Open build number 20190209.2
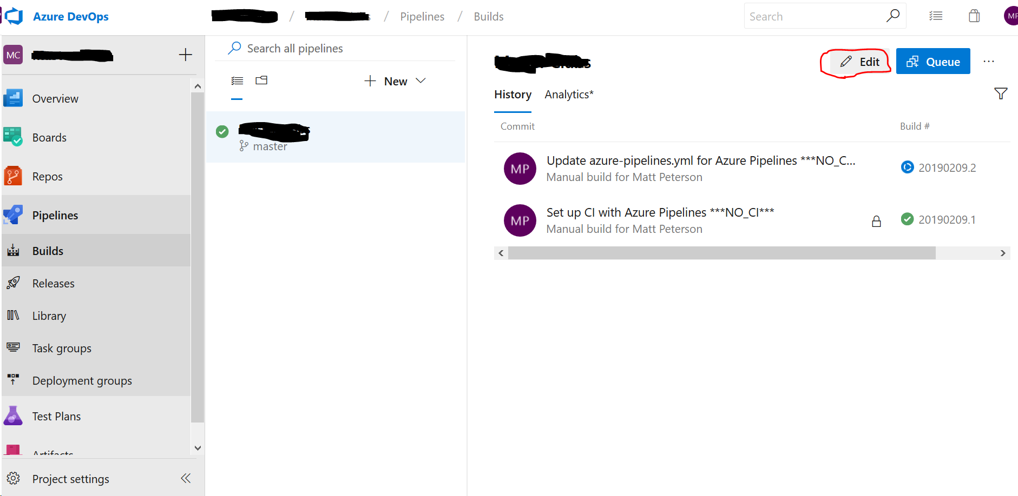The image size is (1018, 496). 947,168
